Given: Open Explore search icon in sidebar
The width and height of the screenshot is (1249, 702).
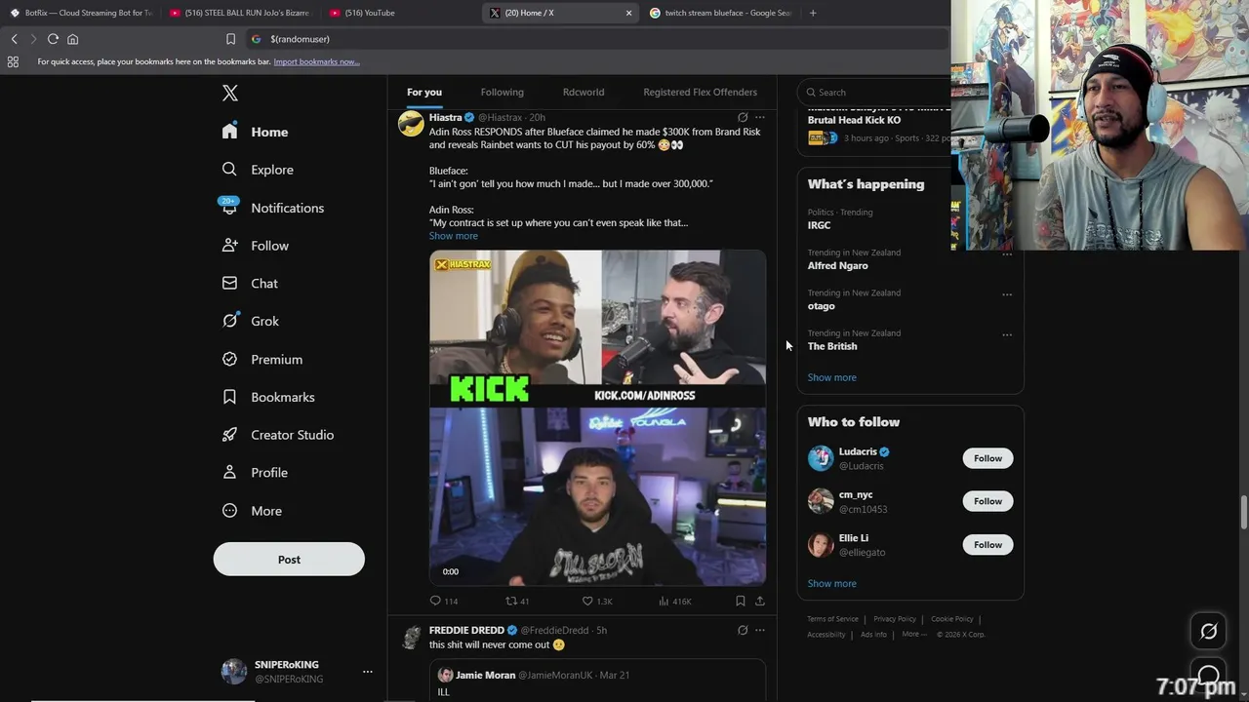Looking at the screenshot, I should [x=229, y=169].
